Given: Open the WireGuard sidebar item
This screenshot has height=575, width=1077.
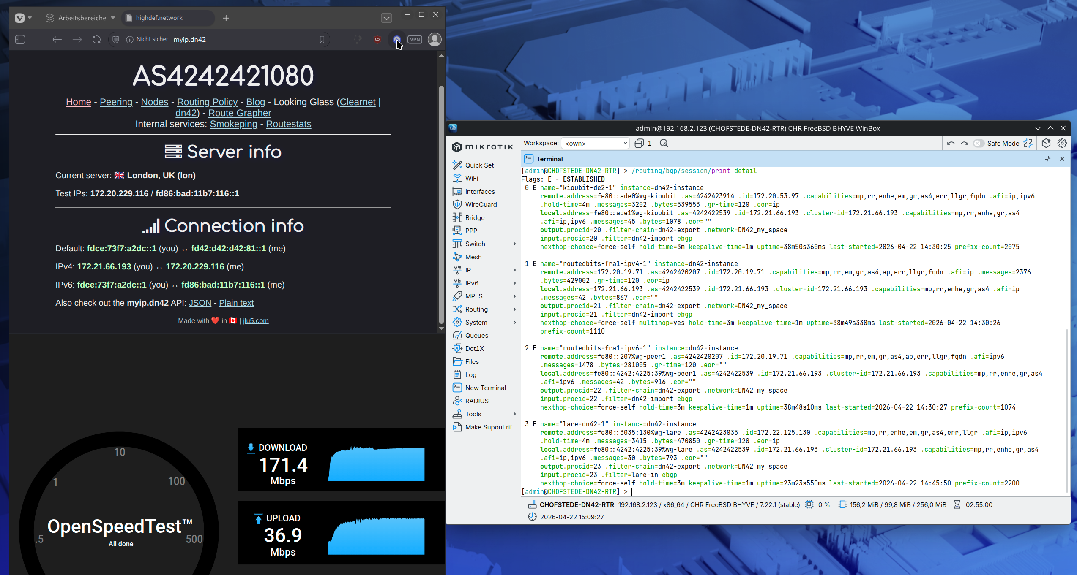Looking at the screenshot, I should click(481, 205).
